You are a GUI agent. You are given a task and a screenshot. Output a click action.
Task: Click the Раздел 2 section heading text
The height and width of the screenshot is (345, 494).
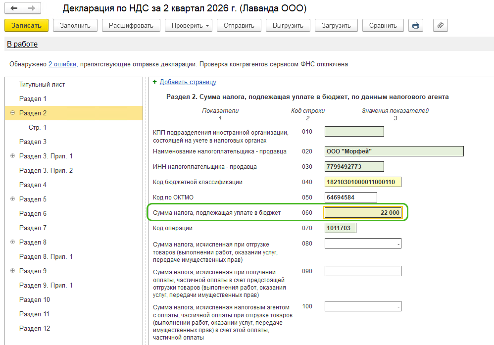[x=307, y=97]
